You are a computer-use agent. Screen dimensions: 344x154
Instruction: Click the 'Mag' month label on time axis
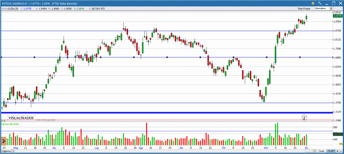pos(15,148)
